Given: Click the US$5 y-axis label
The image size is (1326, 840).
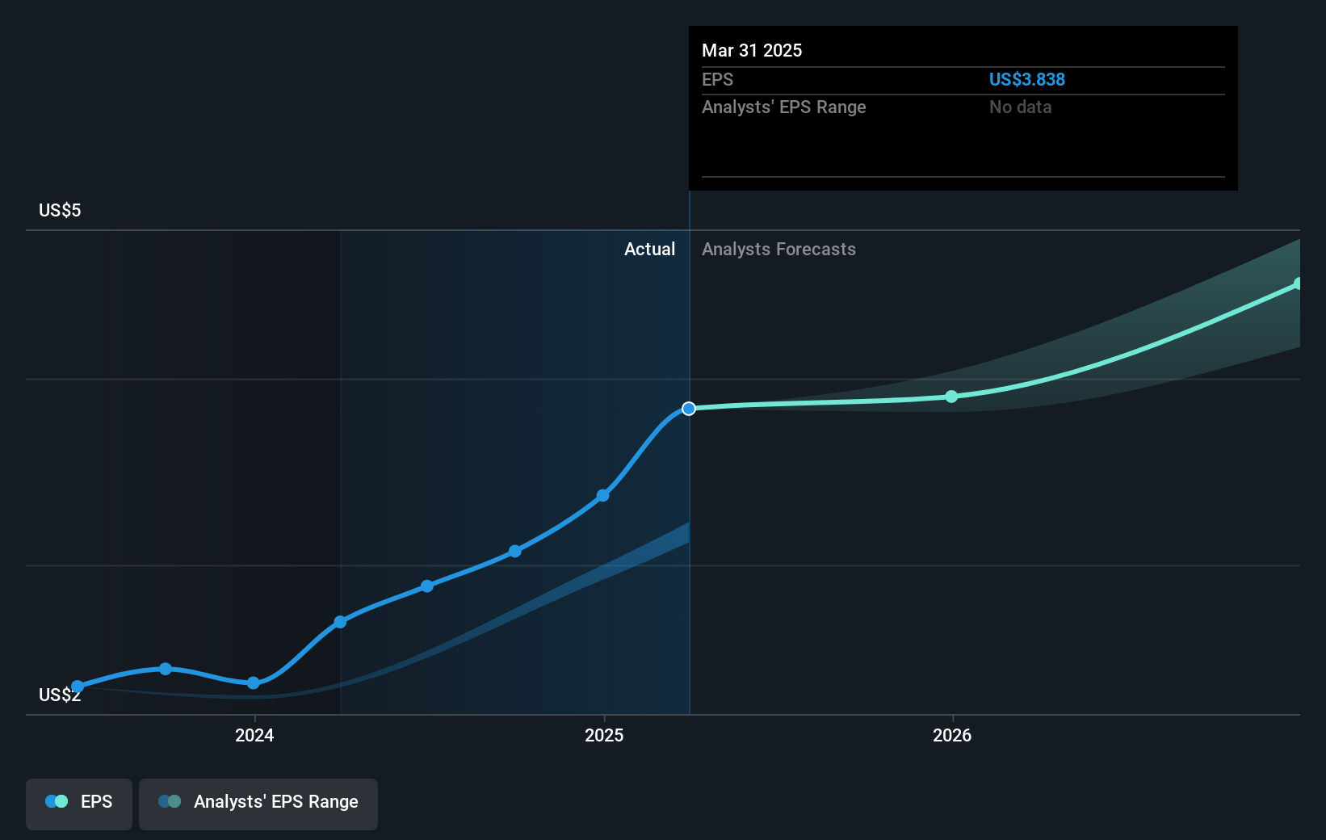Looking at the screenshot, I should 60,210.
